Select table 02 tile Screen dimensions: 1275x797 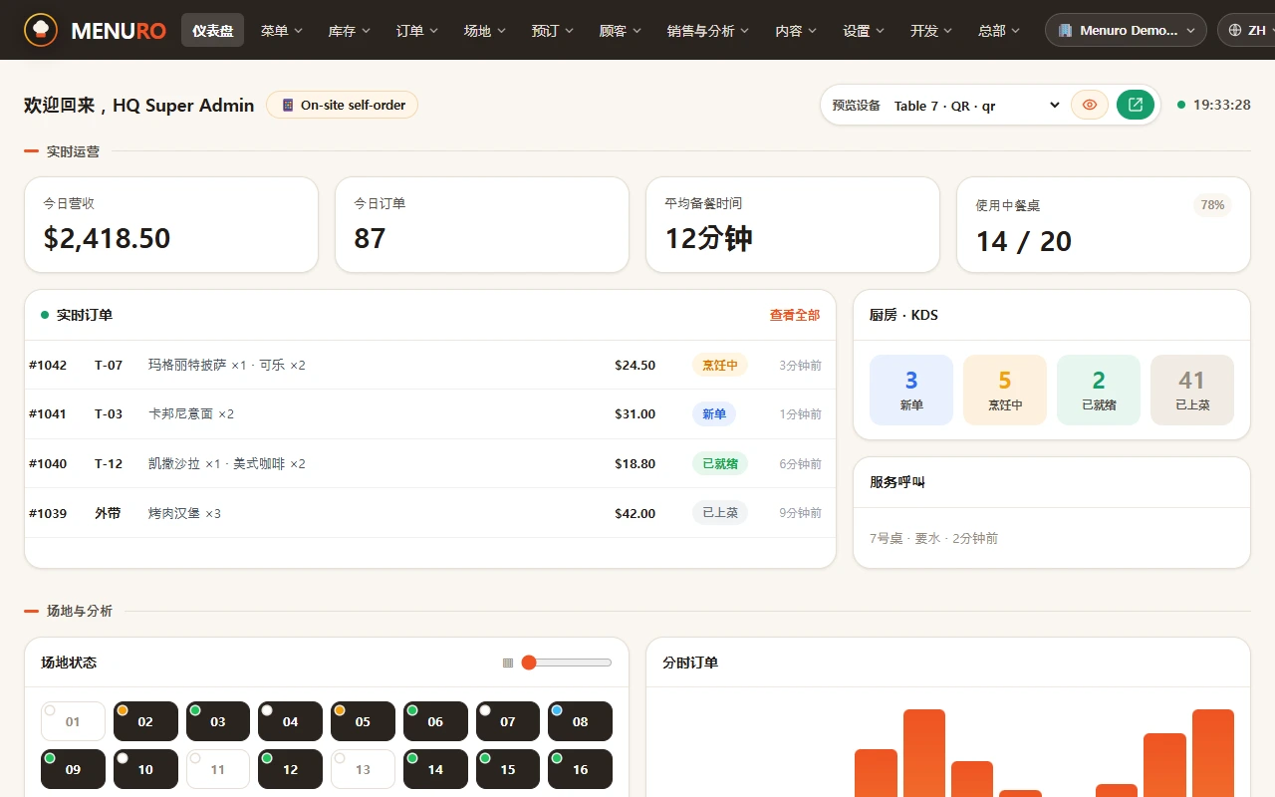coord(145,721)
